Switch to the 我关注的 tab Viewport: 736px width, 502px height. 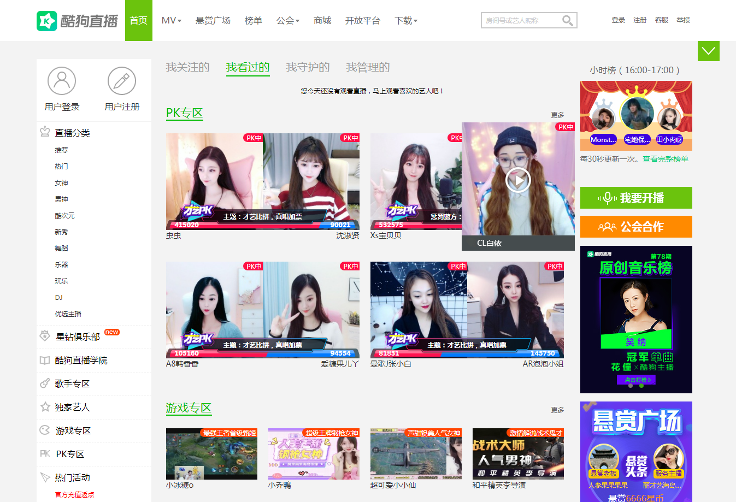[187, 67]
